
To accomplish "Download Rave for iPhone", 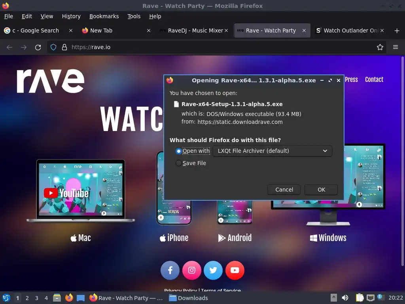I will [174, 238].
